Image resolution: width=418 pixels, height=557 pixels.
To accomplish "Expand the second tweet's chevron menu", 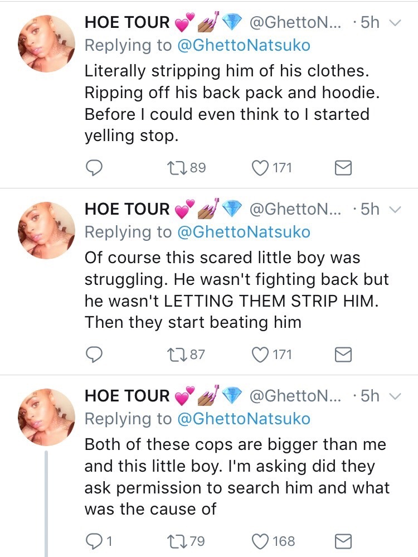I will pos(395,210).
